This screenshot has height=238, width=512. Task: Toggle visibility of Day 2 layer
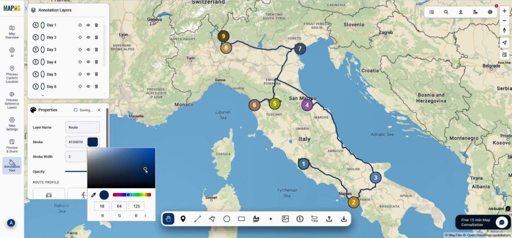[x=88, y=37]
